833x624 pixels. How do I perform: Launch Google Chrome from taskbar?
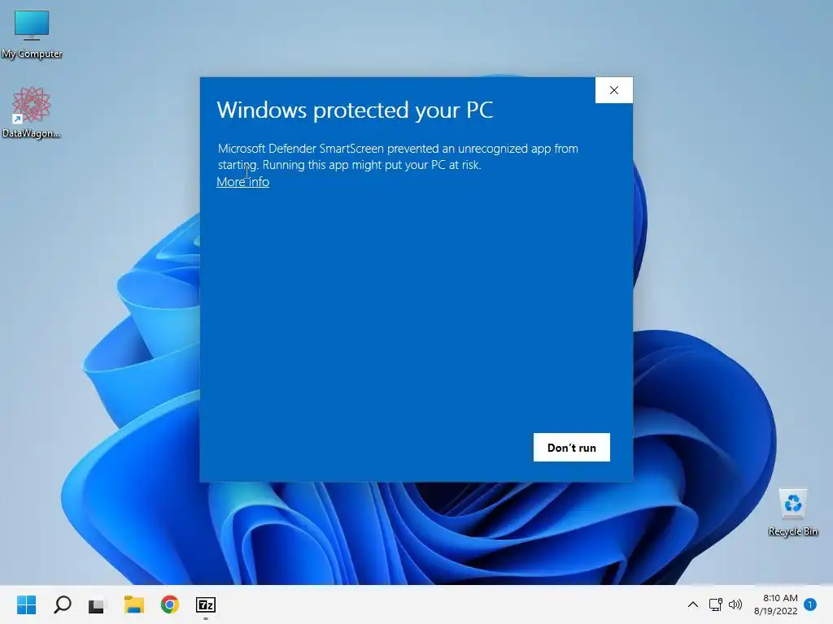170,604
